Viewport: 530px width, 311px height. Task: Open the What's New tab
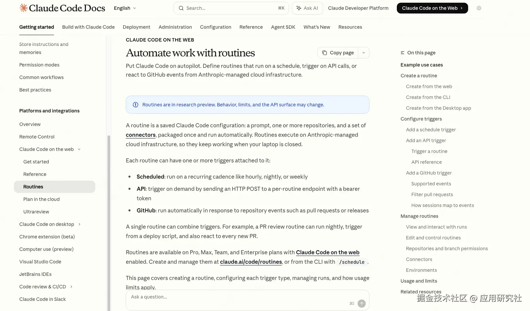point(317,27)
